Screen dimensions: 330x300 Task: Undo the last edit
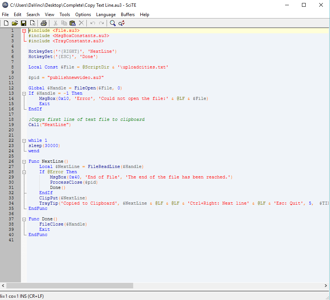92,23
